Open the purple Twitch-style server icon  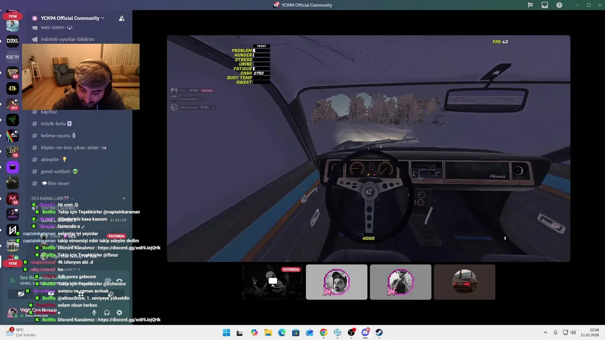[12, 167]
